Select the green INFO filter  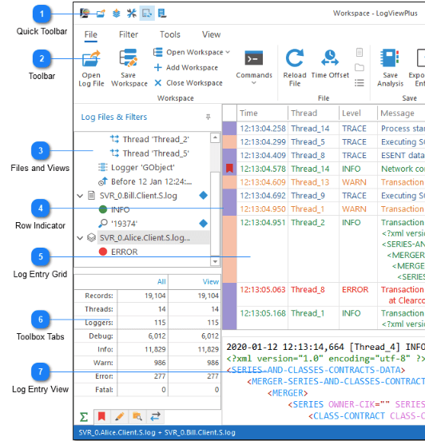[x=114, y=209]
